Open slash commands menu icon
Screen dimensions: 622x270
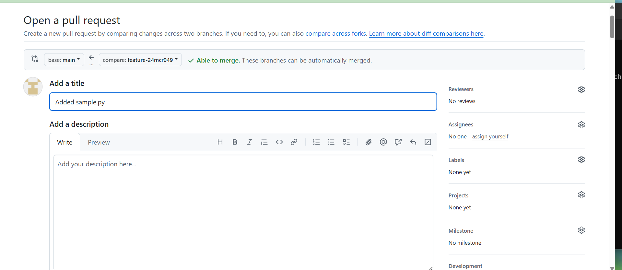point(428,142)
